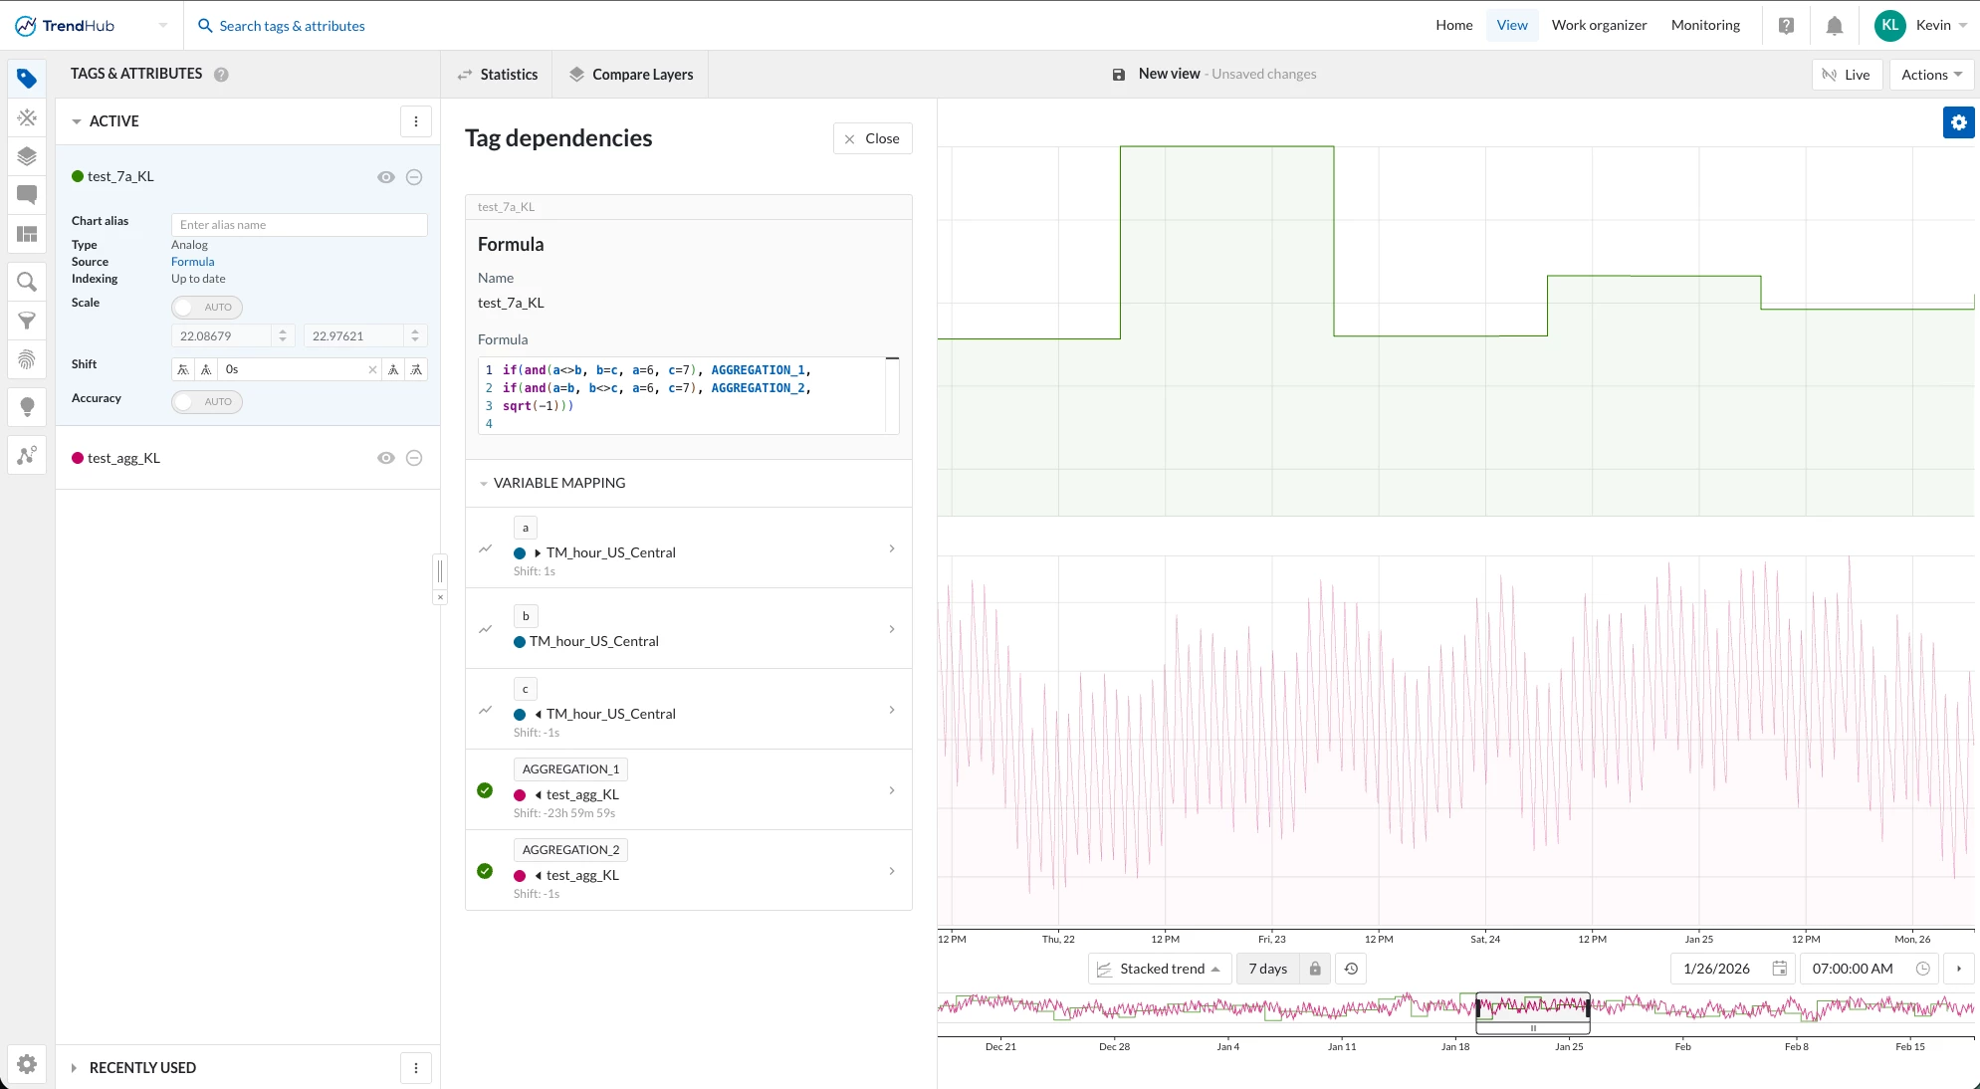The height and width of the screenshot is (1089, 1980).
Task: Click the Chart alias input field
Action: pos(299,225)
